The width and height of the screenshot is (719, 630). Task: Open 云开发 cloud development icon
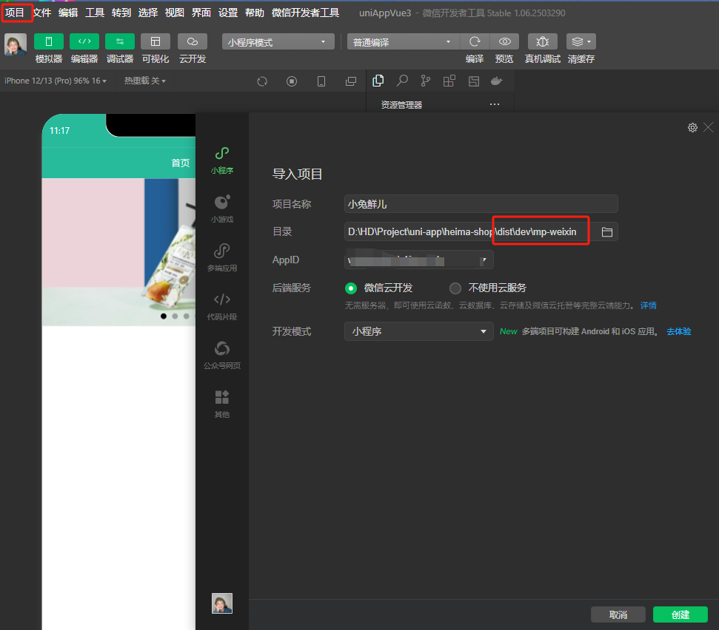(192, 41)
